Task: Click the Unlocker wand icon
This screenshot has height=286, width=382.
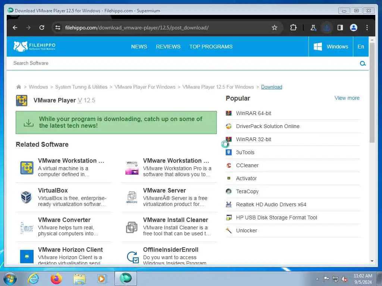Action: coord(229,231)
